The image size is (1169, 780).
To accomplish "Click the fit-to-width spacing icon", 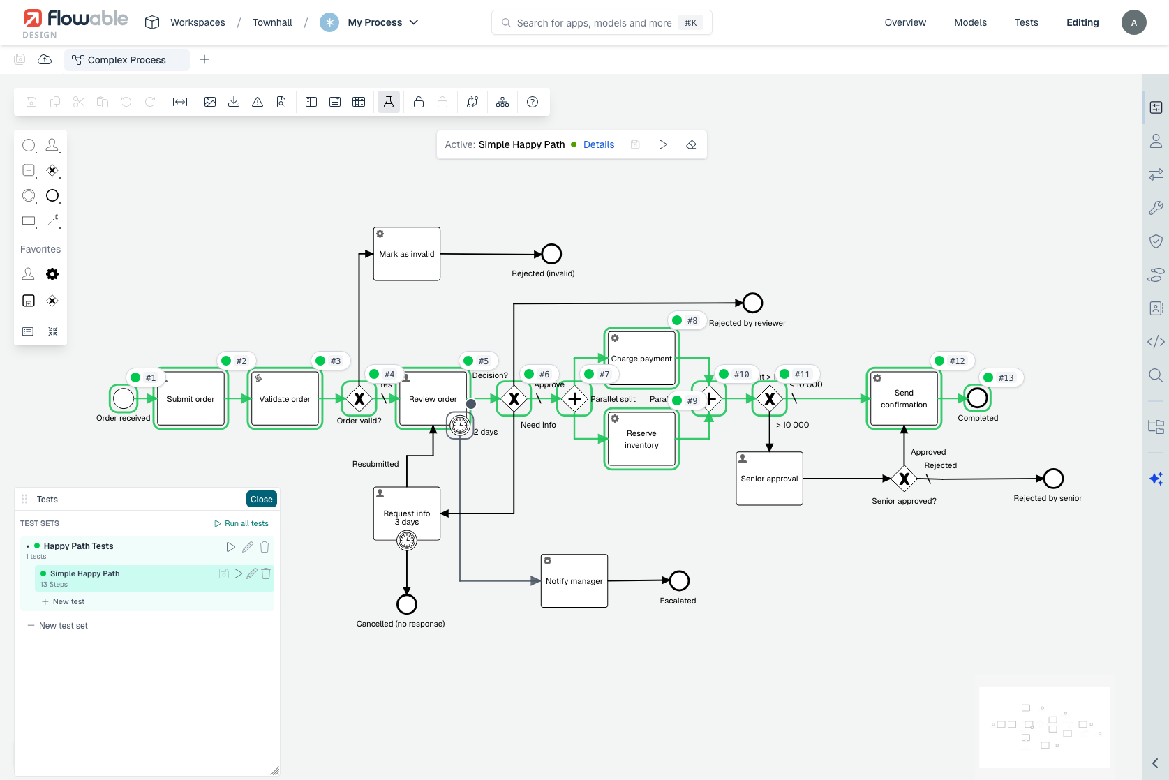I will tap(180, 102).
